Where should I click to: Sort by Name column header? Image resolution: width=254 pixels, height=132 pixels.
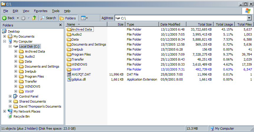(x=86, y=24)
